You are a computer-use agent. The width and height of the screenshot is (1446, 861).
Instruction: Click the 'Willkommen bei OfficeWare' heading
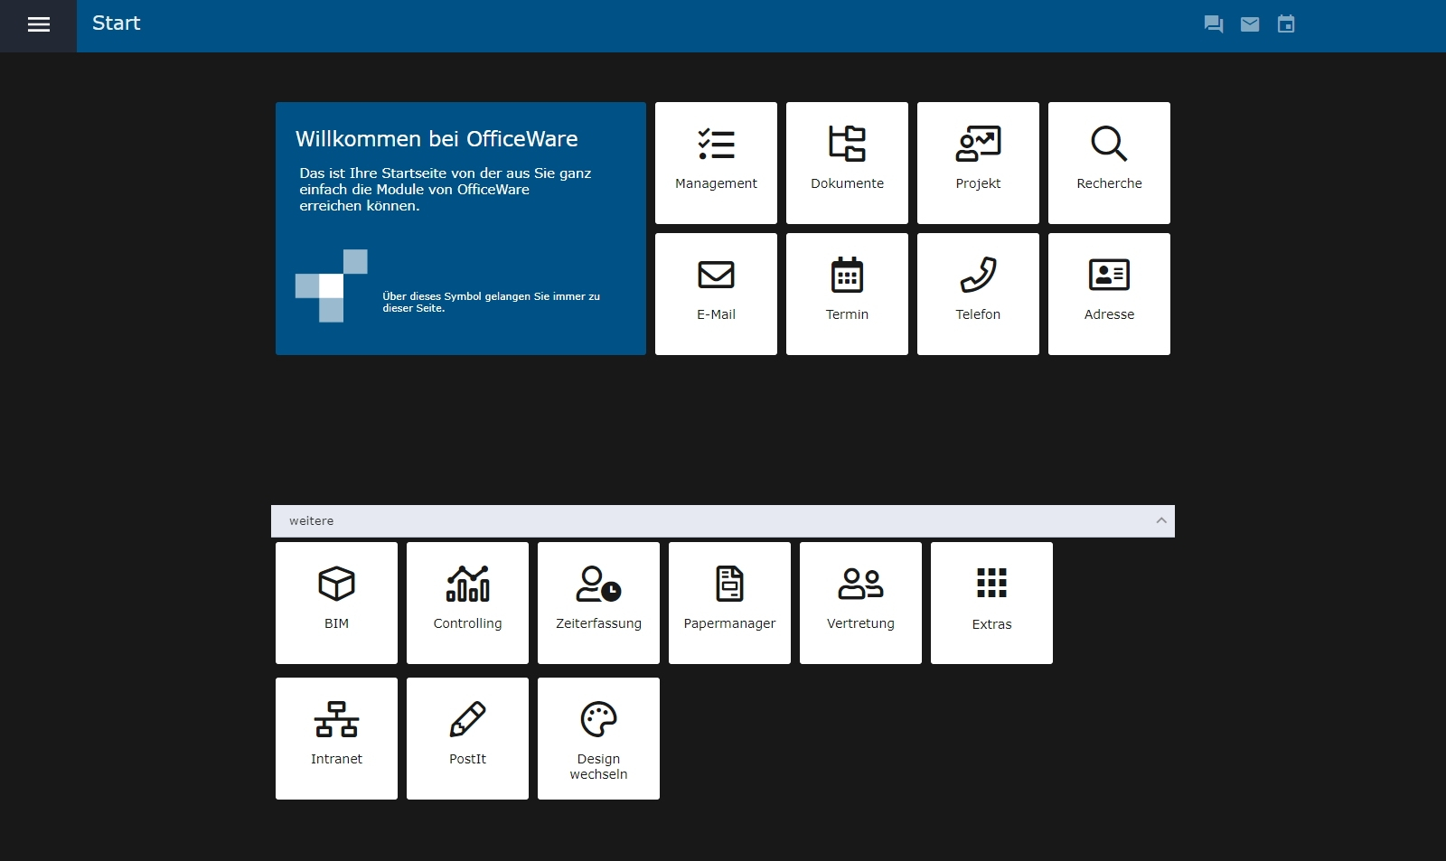tap(437, 139)
